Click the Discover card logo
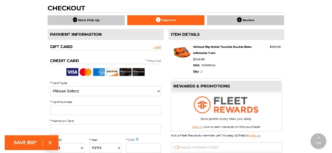 [x=112, y=72]
